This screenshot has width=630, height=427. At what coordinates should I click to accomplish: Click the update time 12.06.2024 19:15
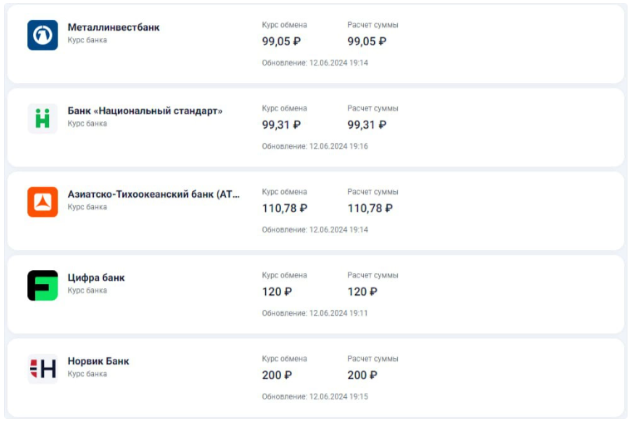pyautogui.click(x=314, y=396)
